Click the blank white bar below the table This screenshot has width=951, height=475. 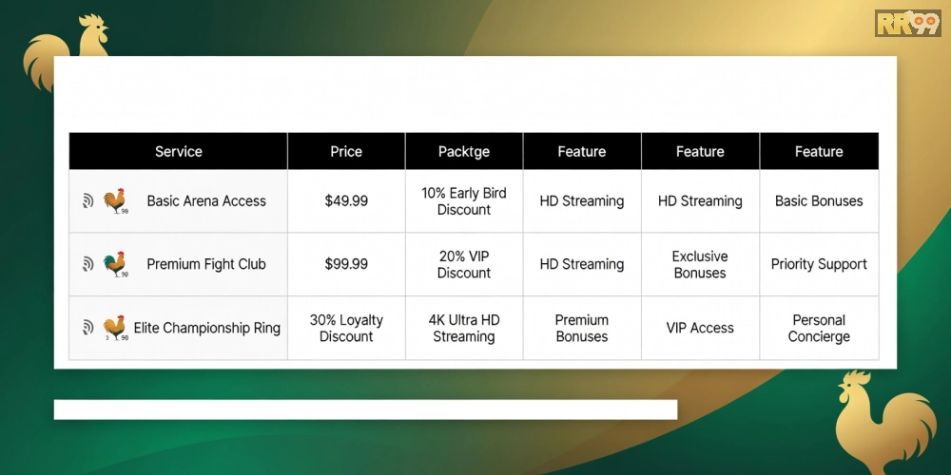click(366, 409)
